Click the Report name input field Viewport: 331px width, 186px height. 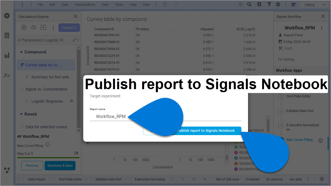[165, 117]
